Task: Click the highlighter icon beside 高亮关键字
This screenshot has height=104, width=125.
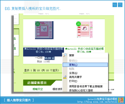Action: click(65, 77)
